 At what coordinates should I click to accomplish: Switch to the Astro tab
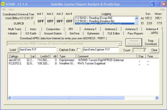tap(33, 29)
